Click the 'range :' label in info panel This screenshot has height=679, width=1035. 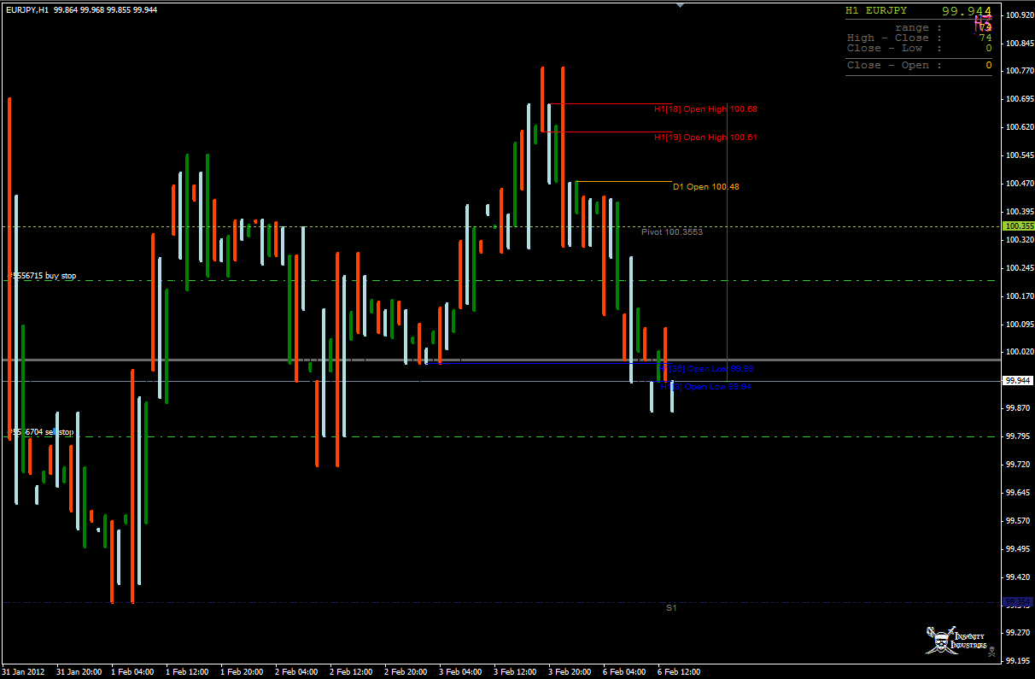[918, 28]
